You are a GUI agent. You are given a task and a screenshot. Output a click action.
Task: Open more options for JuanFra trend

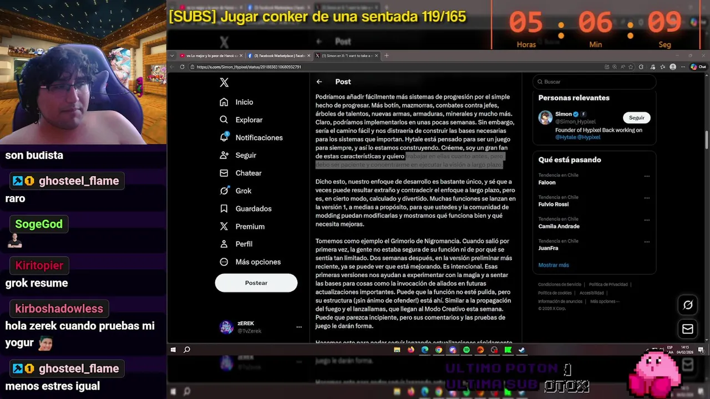[647, 242]
